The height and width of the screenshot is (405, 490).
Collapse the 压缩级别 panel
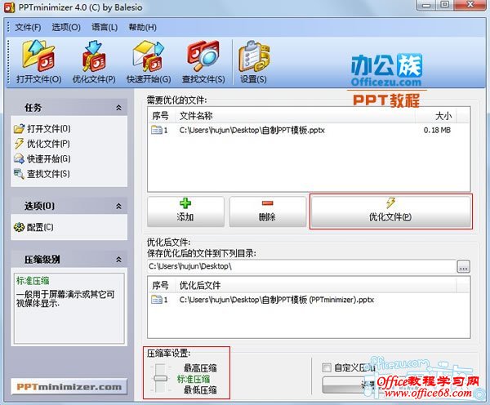point(118,260)
